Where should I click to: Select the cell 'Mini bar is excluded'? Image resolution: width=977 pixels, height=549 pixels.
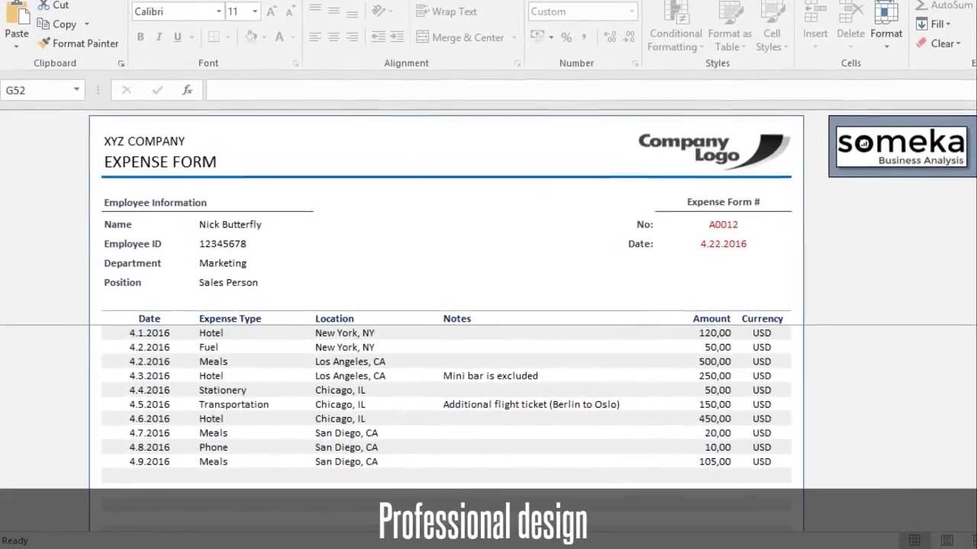pyautogui.click(x=490, y=376)
